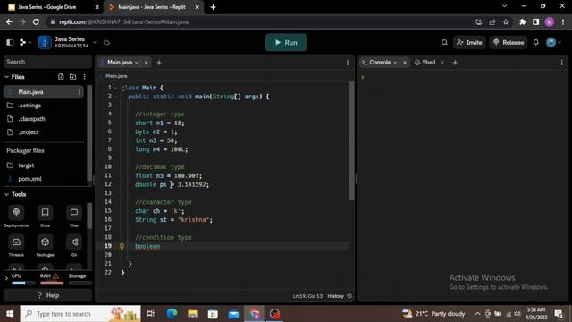Open Main.java tab dropdown chevron
Image resolution: width=572 pixels, height=322 pixels.
(137, 63)
